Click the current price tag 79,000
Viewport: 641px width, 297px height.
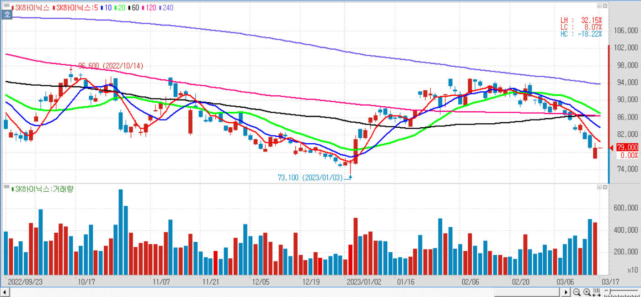tap(627, 147)
